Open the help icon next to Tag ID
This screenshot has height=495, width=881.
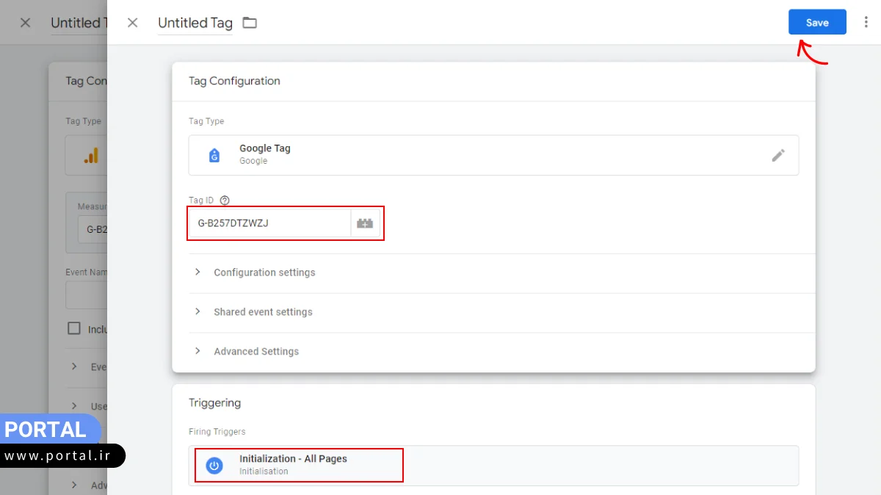pos(224,199)
